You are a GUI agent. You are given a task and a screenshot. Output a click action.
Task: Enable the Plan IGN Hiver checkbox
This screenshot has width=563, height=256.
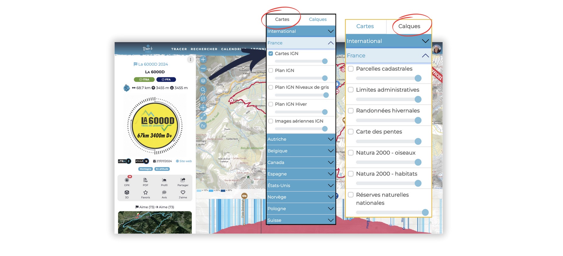click(x=271, y=104)
